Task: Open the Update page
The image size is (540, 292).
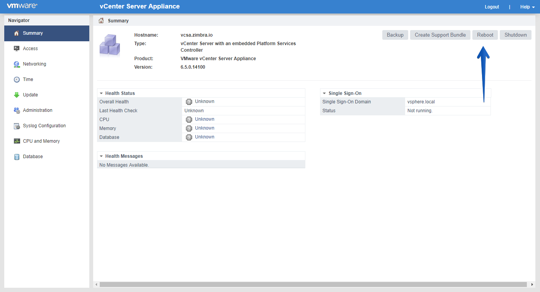Action: (47, 95)
